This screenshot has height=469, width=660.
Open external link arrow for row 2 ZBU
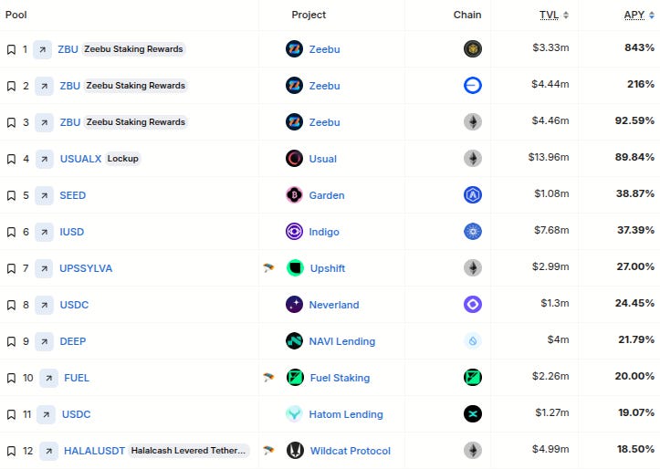click(x=44, y=87)
